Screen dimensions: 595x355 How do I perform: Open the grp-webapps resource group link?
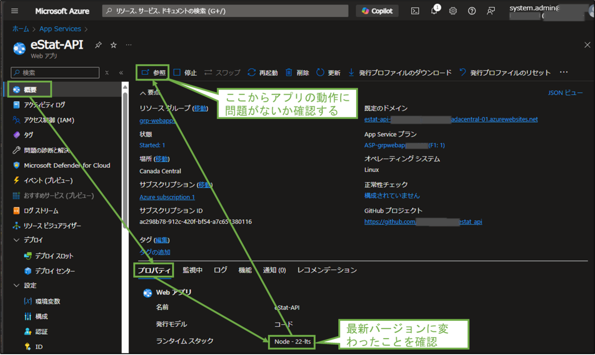(x=157, y=120)
